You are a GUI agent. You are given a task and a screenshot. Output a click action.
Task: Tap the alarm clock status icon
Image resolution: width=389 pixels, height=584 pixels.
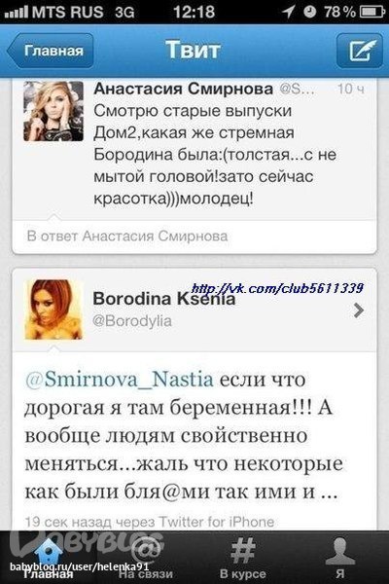point(309,12)
